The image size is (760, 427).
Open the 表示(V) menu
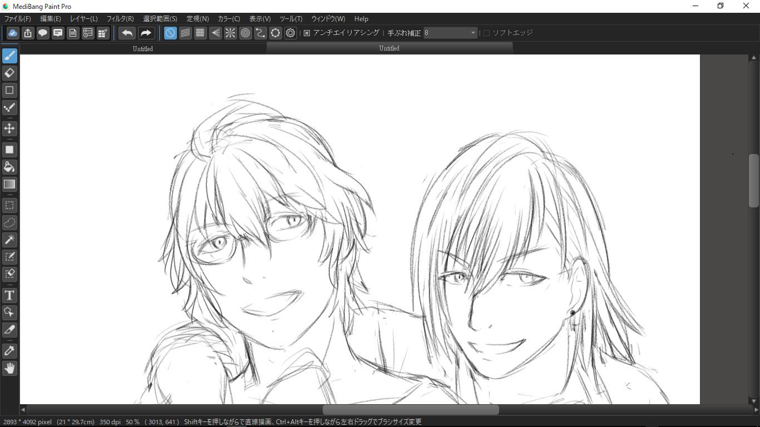pyautogui.click(x=260, y=19)
